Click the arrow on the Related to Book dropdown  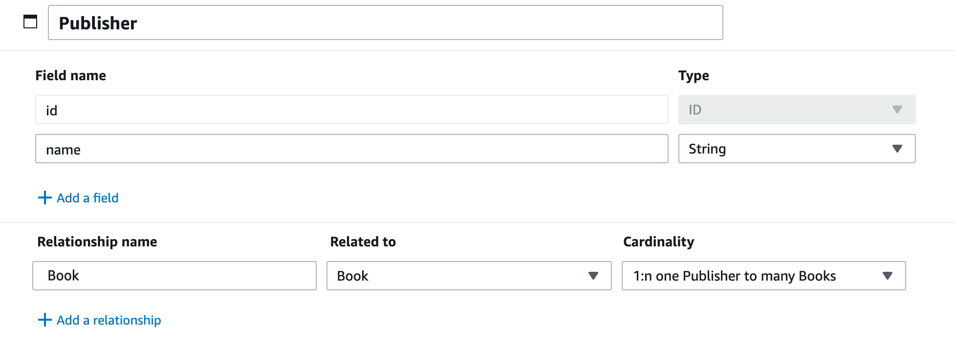[593, 276]
